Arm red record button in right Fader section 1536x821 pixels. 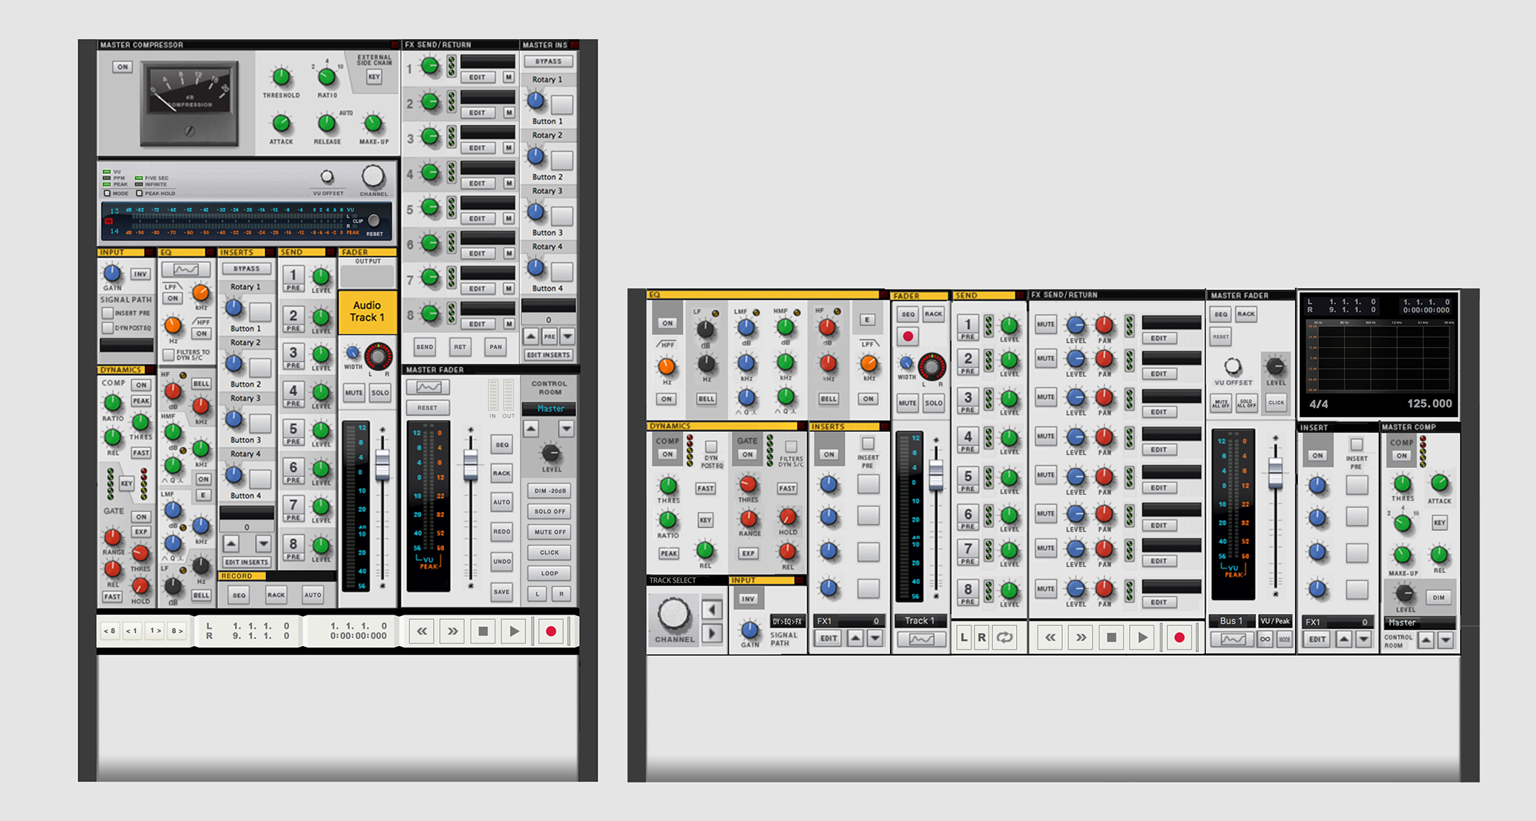point(908,336)
